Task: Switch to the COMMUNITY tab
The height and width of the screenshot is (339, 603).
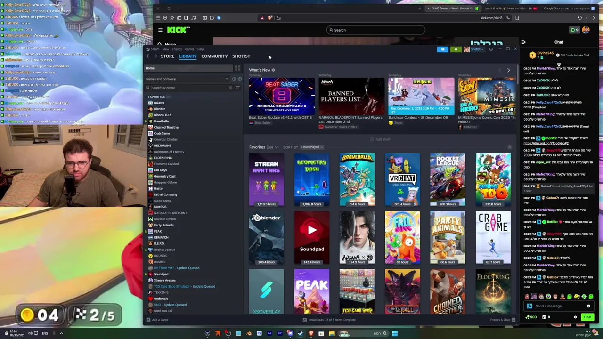Action: 214,56
